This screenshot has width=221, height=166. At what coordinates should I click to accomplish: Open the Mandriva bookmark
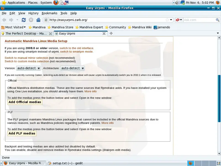37,27
